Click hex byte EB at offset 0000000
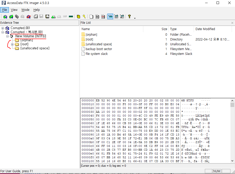The height and width of the screenshot is (174, 235). pos(98,100)
